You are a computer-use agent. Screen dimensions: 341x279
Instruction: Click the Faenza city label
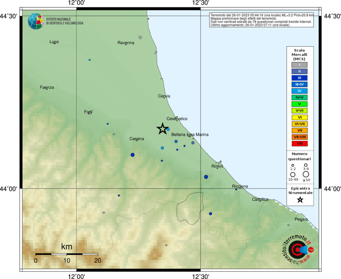(x=47, y=88)
